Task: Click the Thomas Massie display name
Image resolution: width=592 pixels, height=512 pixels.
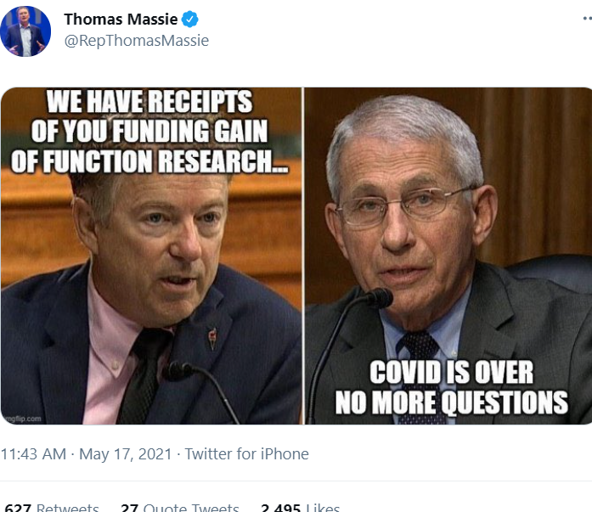Action: pyautogui.click(x=121, y=20)
